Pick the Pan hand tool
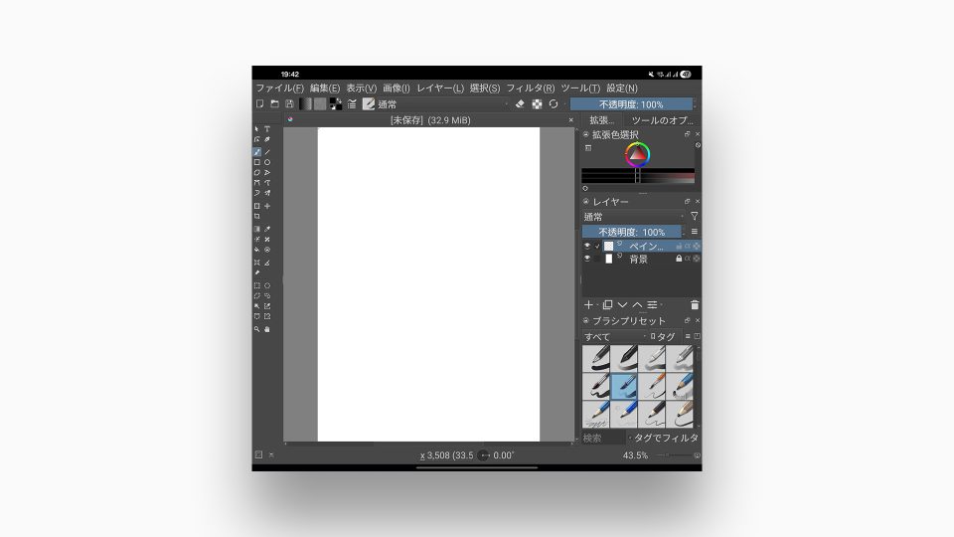The image size is (954, 537). [x=267, y=328]
